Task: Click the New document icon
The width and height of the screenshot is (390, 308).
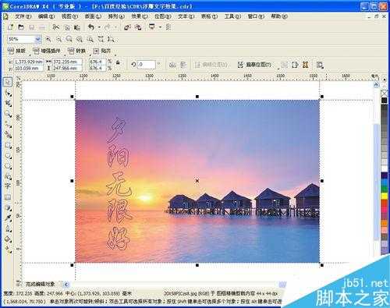Action: [x=10, y=27]
